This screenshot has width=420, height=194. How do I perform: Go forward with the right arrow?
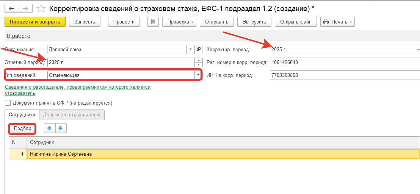26,8
